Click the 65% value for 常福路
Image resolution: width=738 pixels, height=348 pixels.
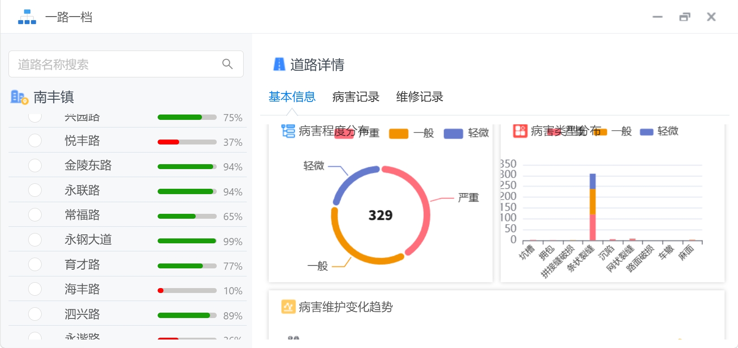[x=233, y=216]
